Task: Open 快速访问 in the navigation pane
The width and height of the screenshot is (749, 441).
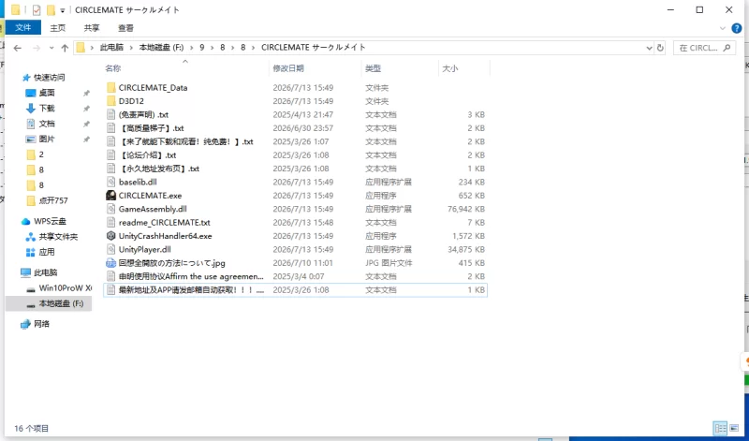Action: pyautogui.click(x=50, y=78)
